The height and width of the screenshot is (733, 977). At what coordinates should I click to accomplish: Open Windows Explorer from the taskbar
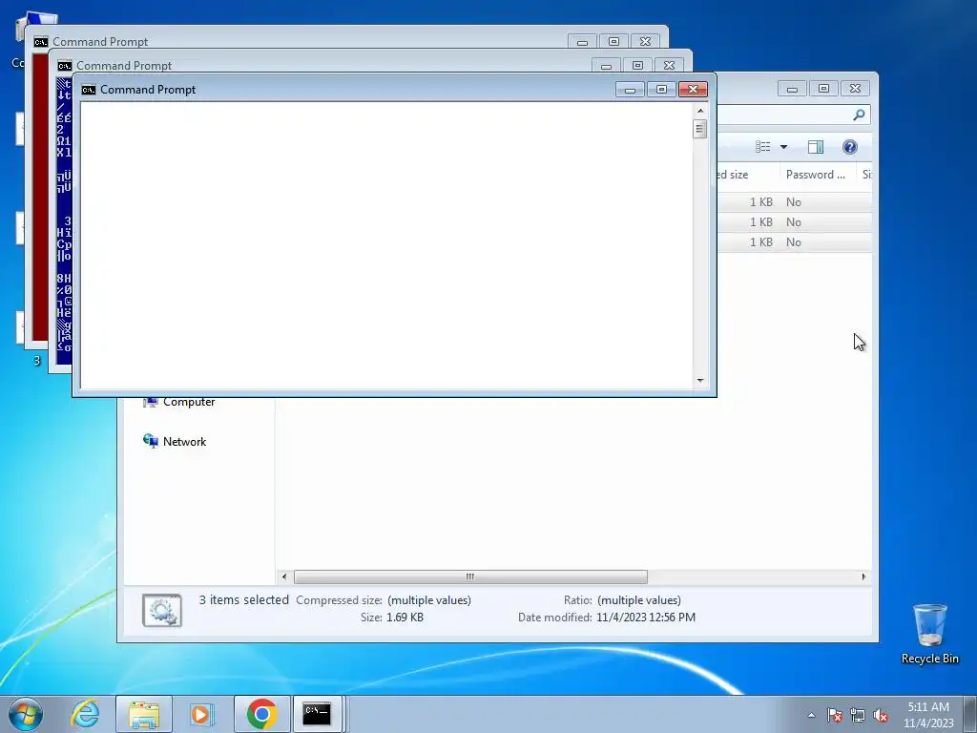(x=144, y=714)
